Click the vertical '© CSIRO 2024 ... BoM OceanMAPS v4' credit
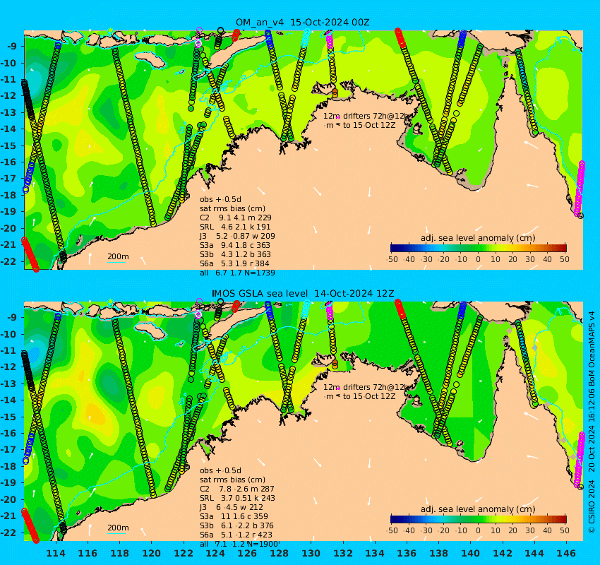Image resolution: width=600 pixels, height=565 pixels. coord(592,422)
